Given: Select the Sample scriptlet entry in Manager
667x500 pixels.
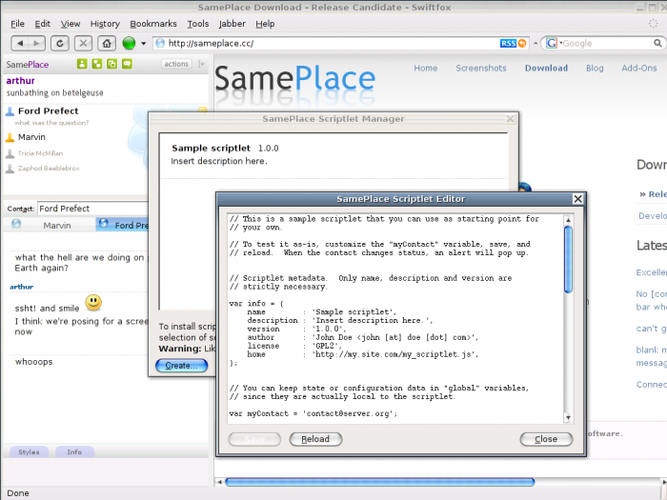Looking at the screenshot, I should (333, 154).
